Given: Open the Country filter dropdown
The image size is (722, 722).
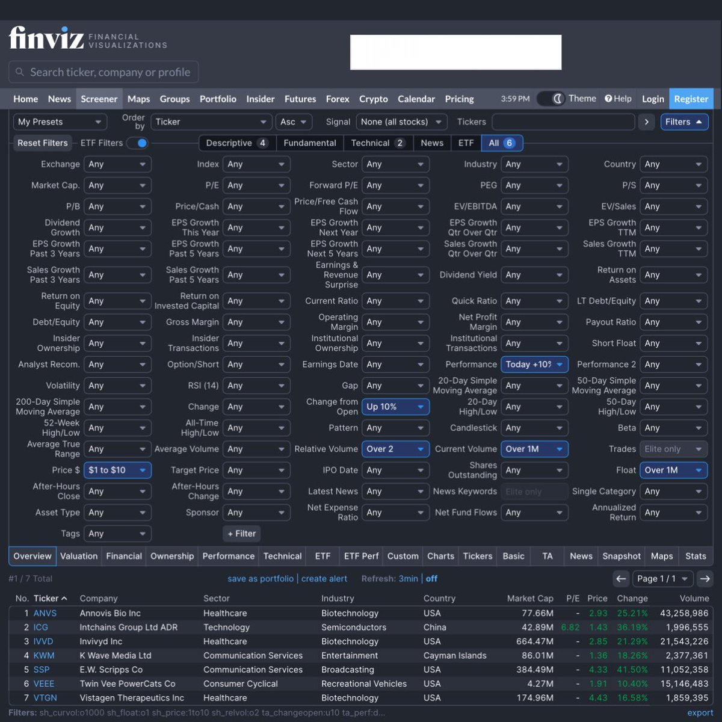Looking at the screenshot, I should [673, 164].
